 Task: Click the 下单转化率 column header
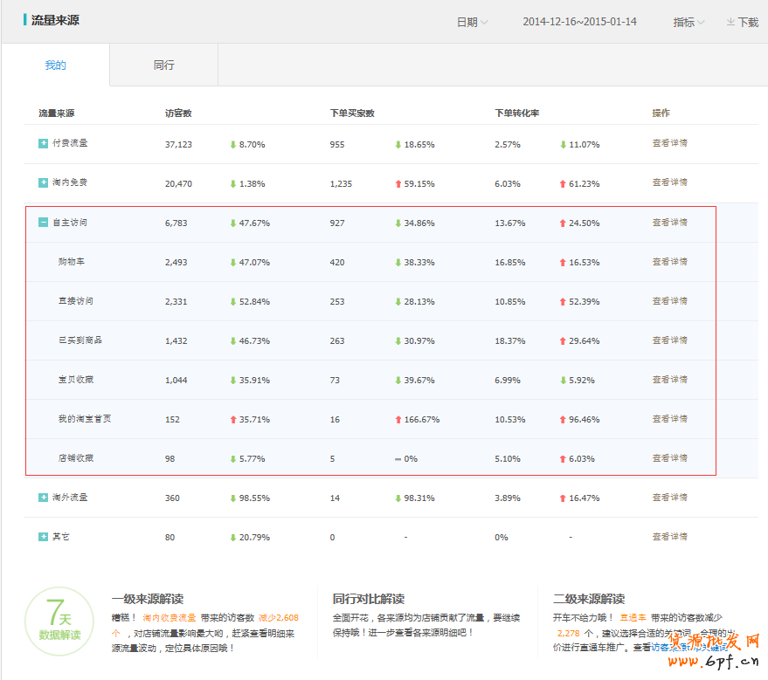pos(516,113)
